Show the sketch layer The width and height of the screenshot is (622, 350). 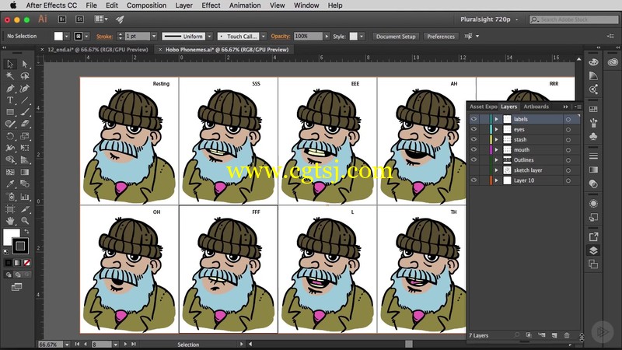(473, 170)
